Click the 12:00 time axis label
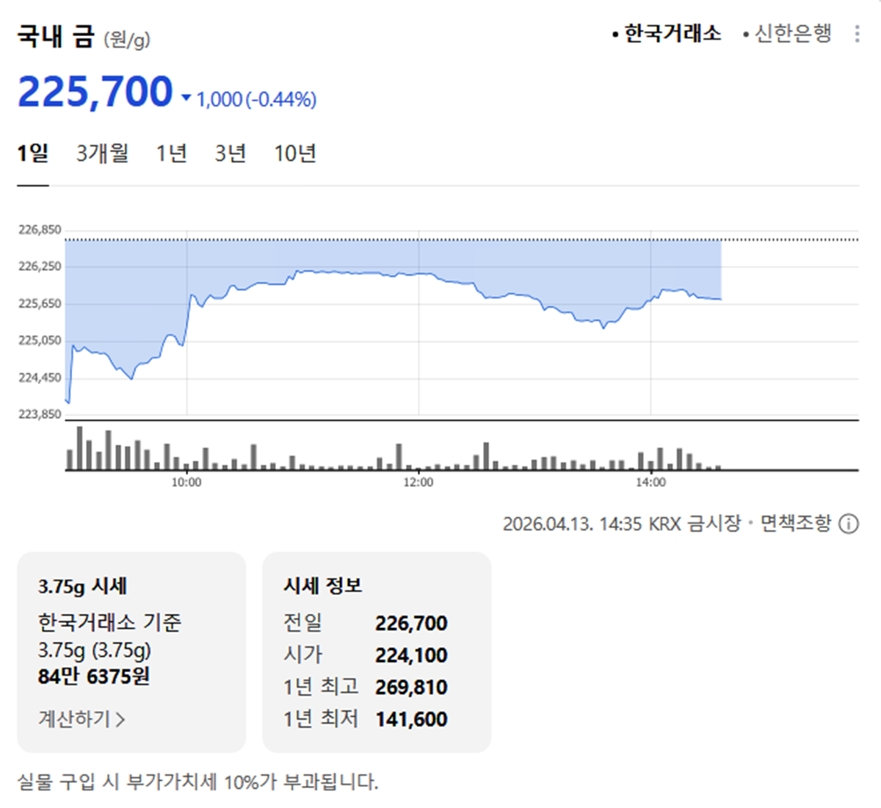Viewport: 881px width, 808px height. pos(418,483)
